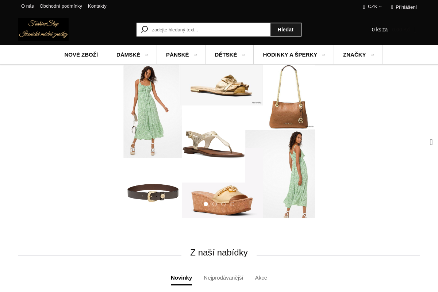Click the next slide arrow icon
Image resolution: width=438 pixels, height=292 pixels.
(431, 142)
